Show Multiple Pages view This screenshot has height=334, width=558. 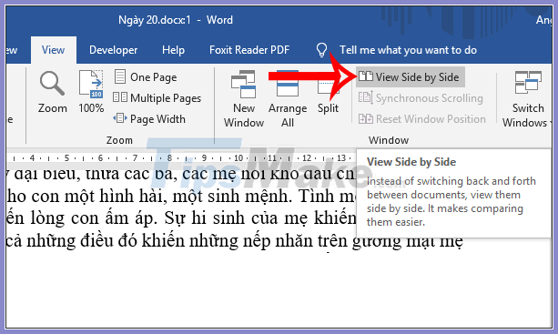pos(157,97)
